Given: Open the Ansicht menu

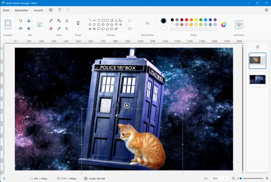Looking at the screenshot, I should tap(39, 10).
